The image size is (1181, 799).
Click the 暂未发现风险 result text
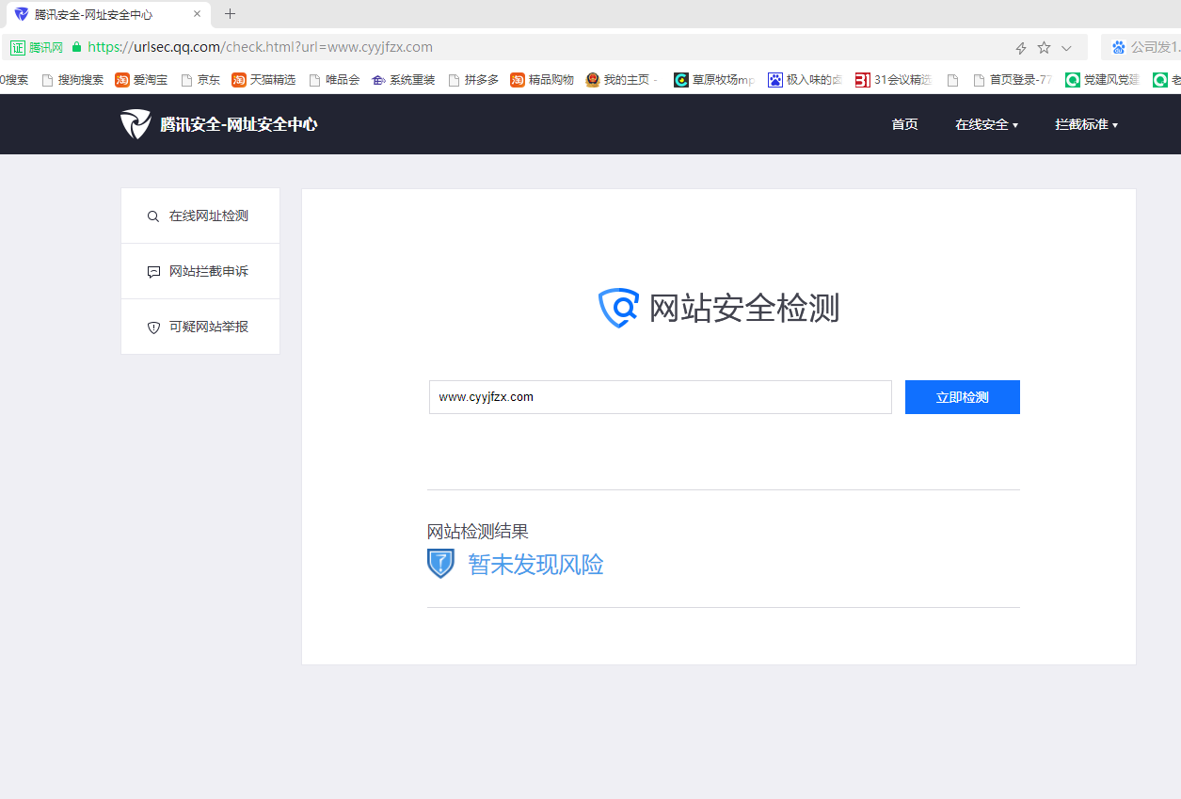[535, 565]
